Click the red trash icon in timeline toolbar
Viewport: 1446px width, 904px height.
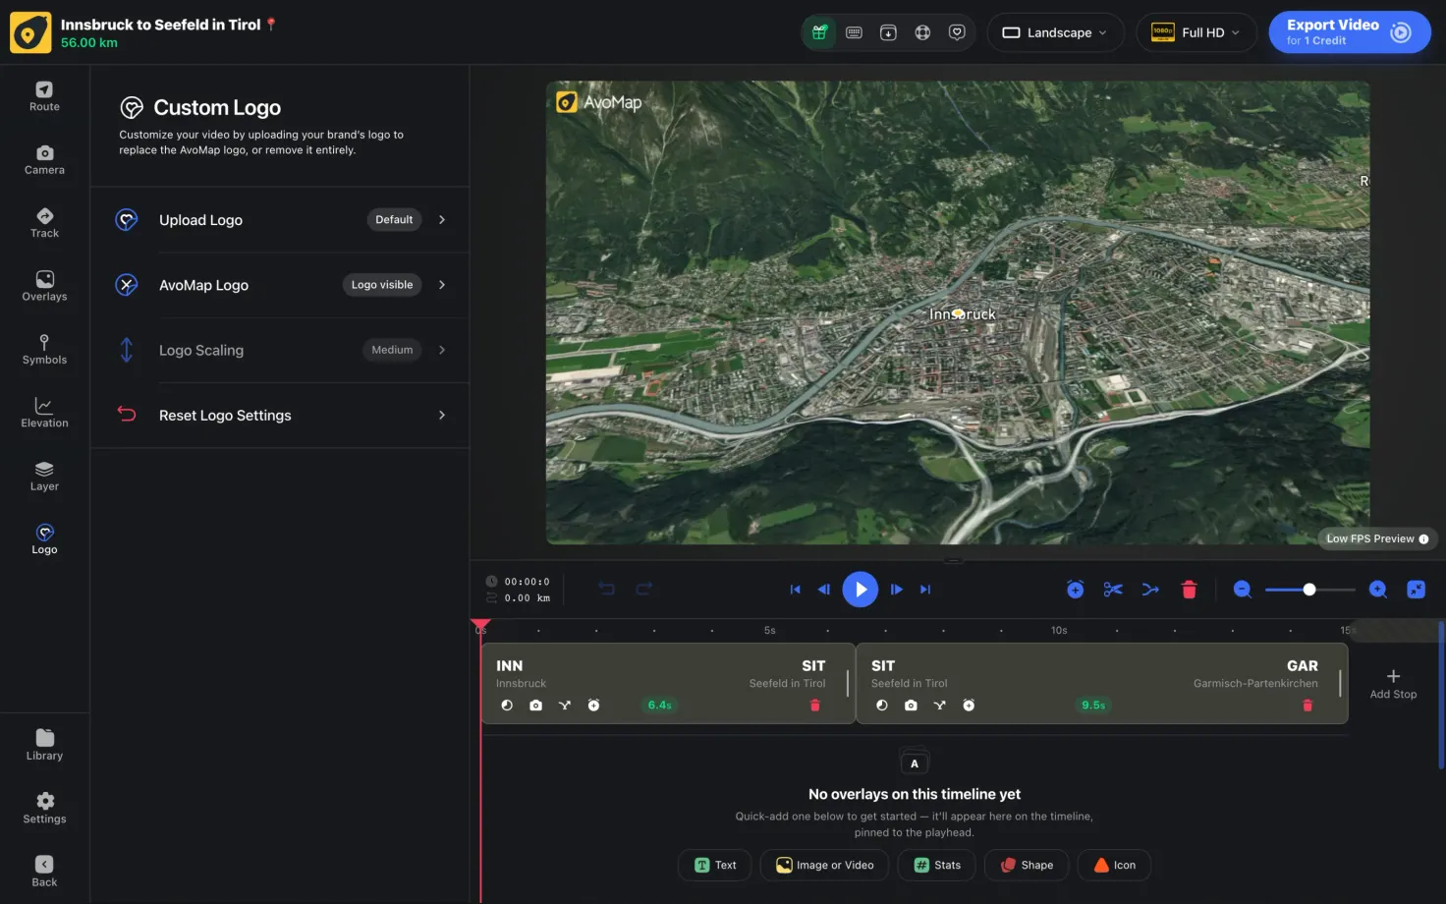[1189, 590]
